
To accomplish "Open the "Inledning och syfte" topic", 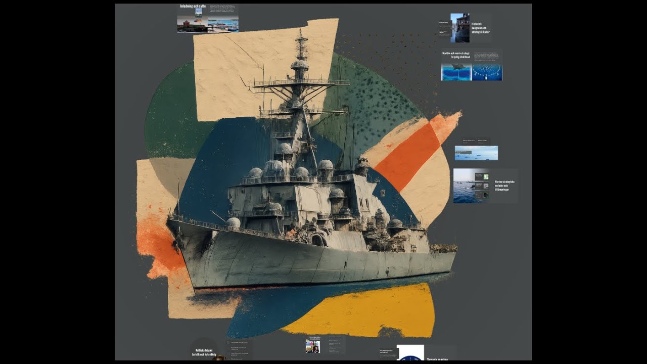I will tap(208, 18).
